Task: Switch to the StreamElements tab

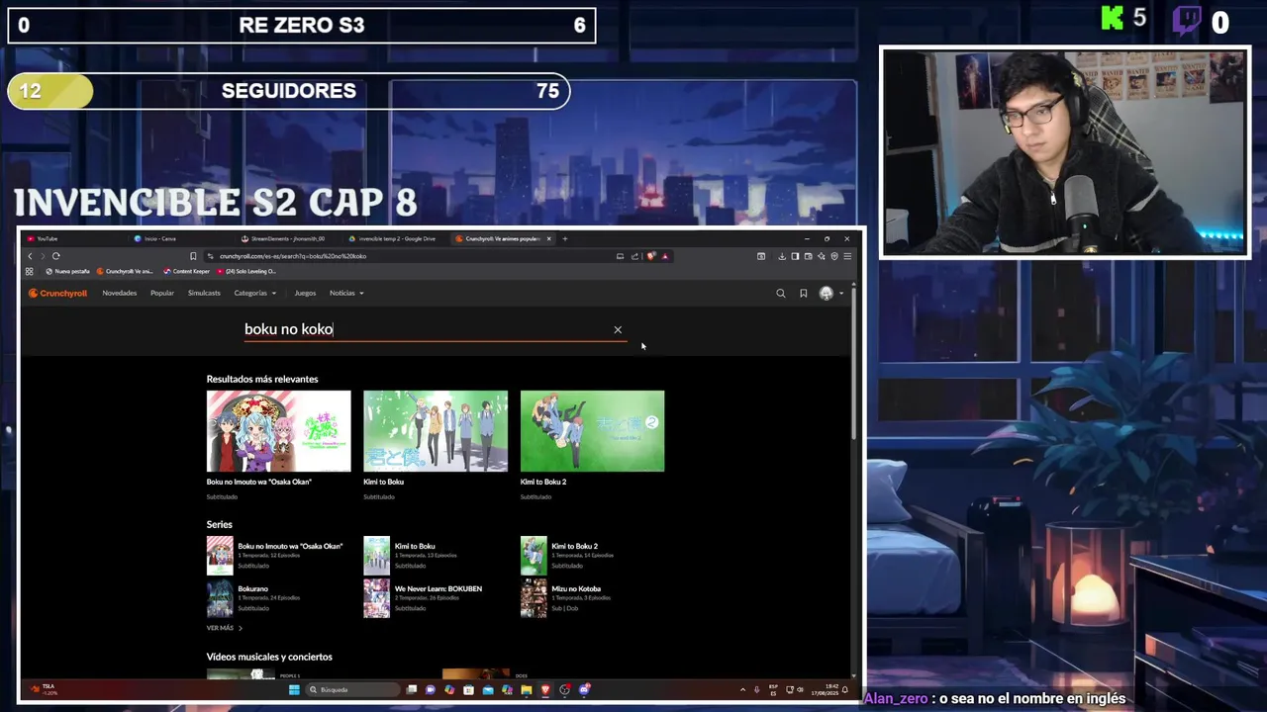Action: pos(287,238)
